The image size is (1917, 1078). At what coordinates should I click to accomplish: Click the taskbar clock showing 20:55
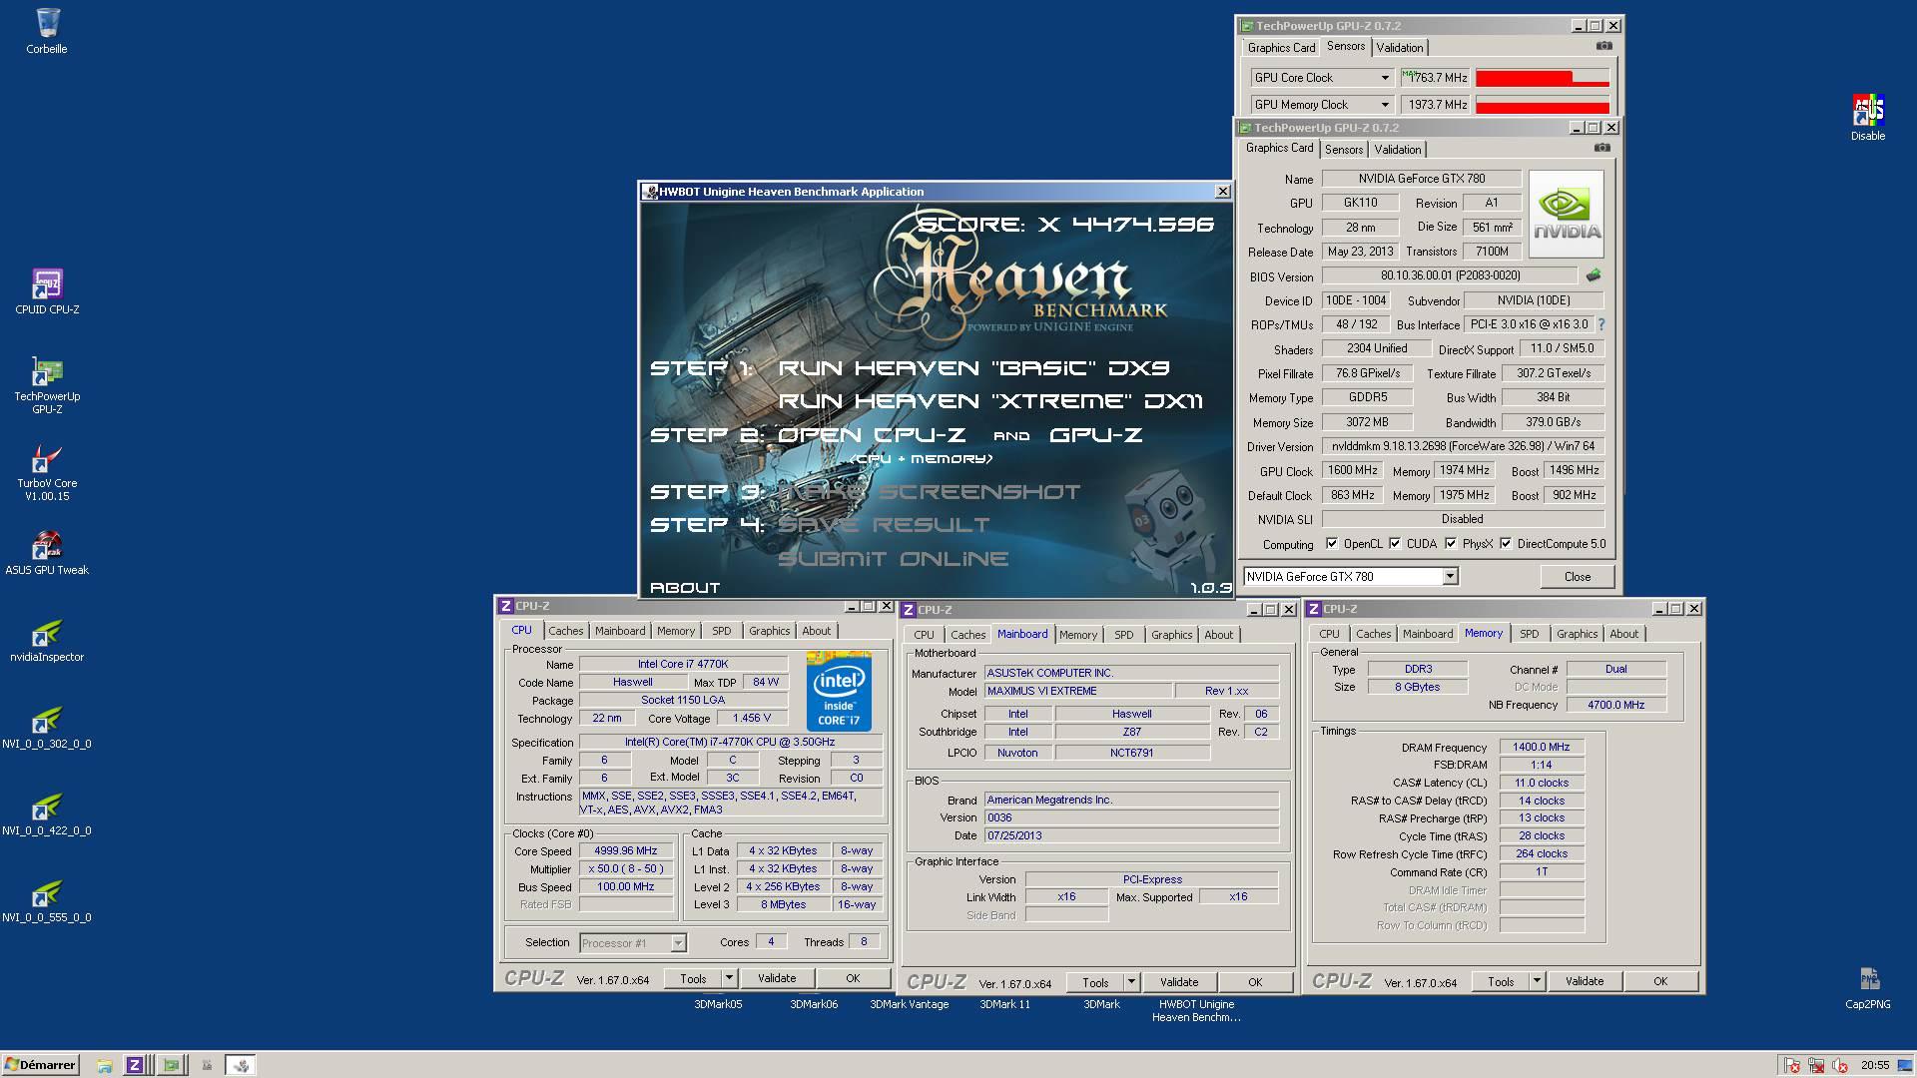(x=1875, y=1065)
